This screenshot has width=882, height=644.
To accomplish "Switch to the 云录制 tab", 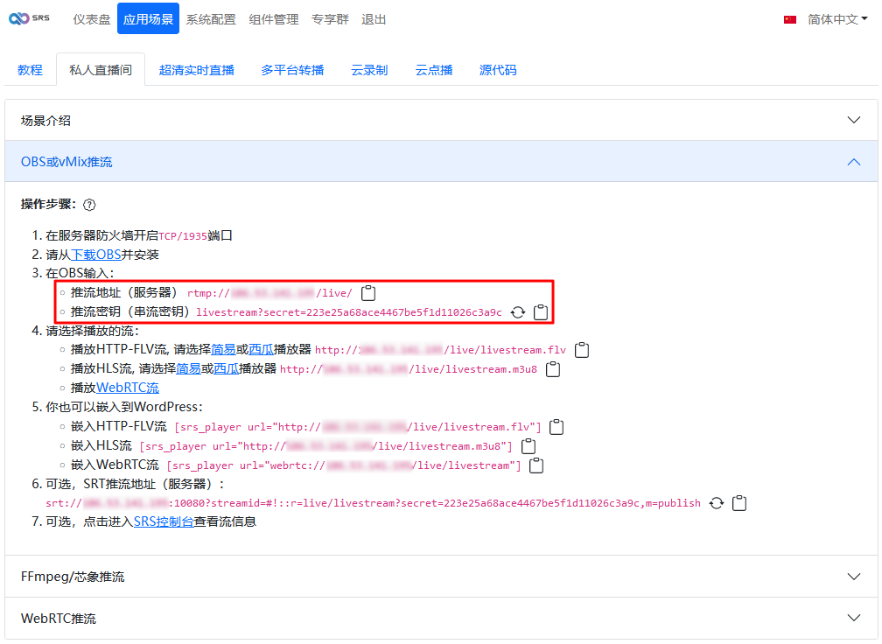I will [369, 70].
